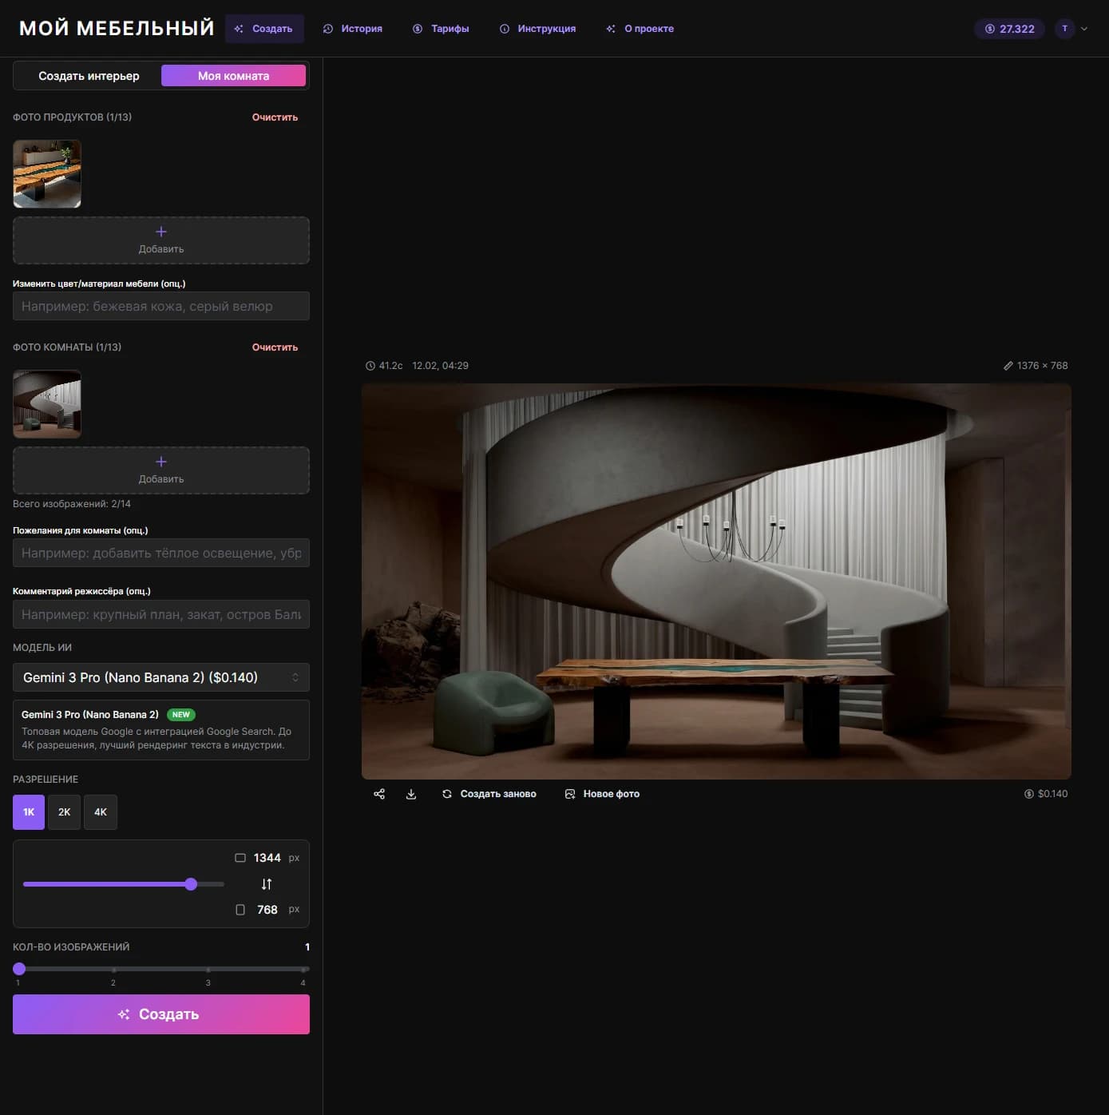Click the share icon below generated image
Viewport: 1109px width, 1115px height.
tap(379, 794)
